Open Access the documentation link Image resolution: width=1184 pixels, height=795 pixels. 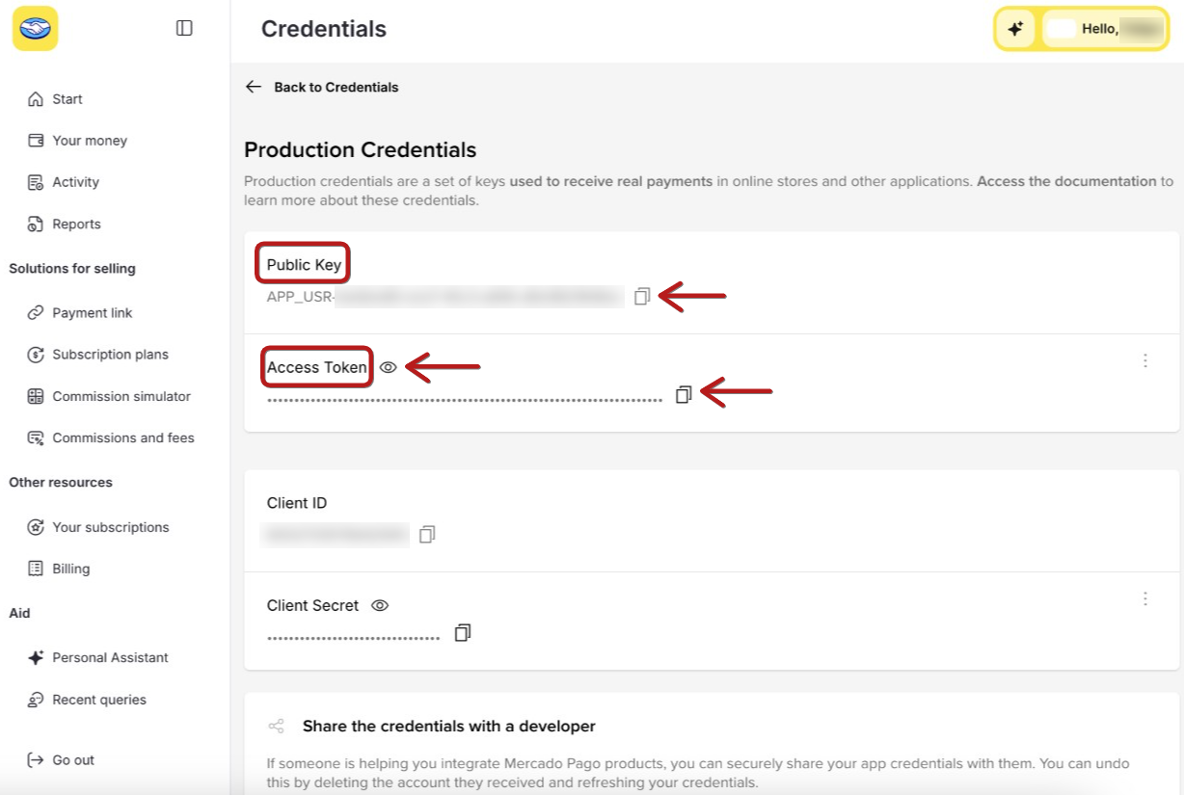pos(1066,181)
